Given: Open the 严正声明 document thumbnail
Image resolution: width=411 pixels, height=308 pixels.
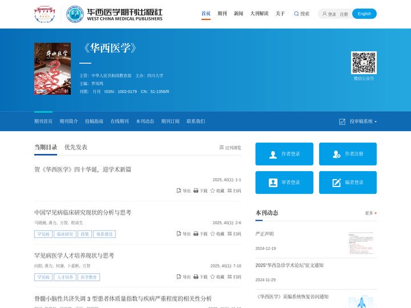Looking at the screenshot, I should pyautogui.click(x=361, y=243).
